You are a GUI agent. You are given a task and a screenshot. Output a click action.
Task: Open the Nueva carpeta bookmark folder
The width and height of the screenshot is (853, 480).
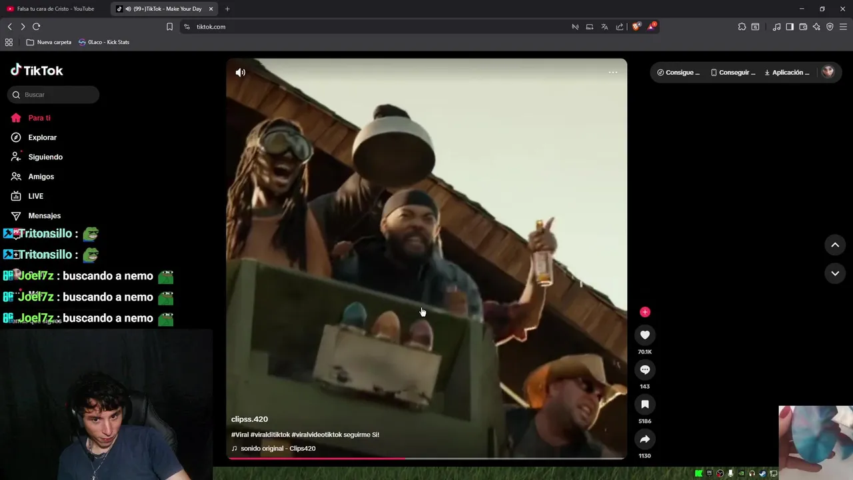coord(49,42)
